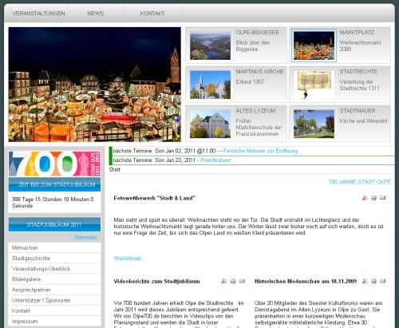Open PDF icon for Historischen Modenschau article

(365, 281)
